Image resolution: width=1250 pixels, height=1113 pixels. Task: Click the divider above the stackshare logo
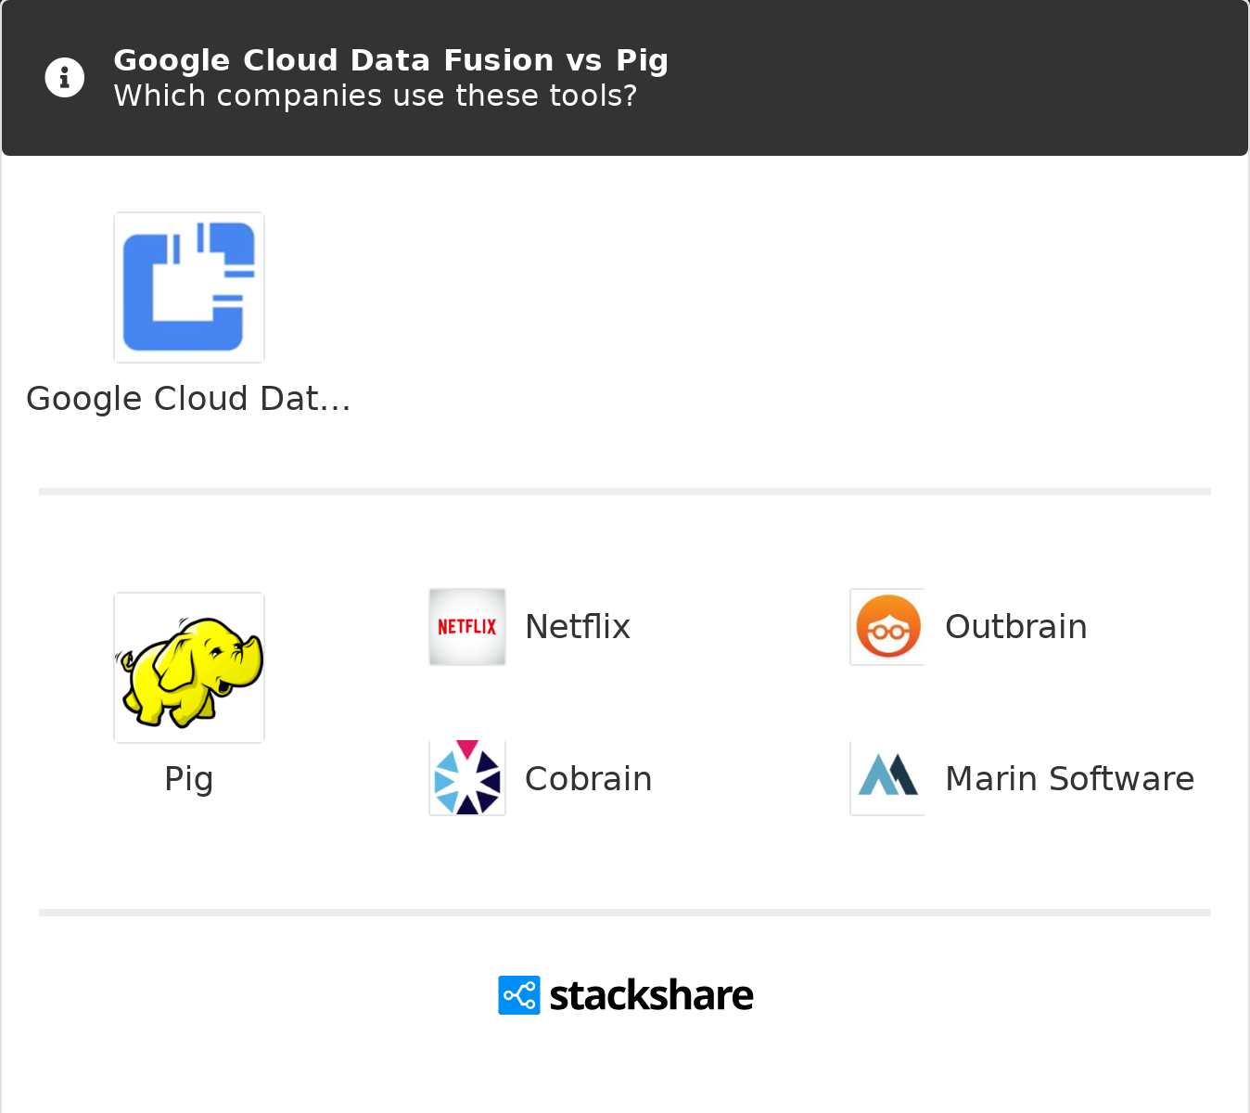click(x=625, y=913)
